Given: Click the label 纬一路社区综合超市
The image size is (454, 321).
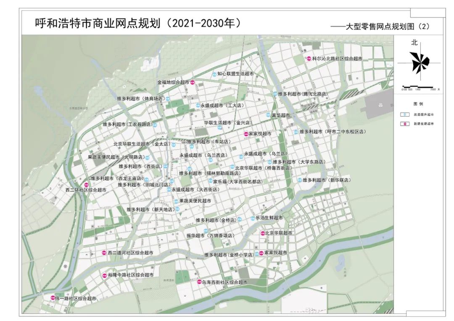Looking at the screenshot, I should pyautogui.click(x=76, y=298).
